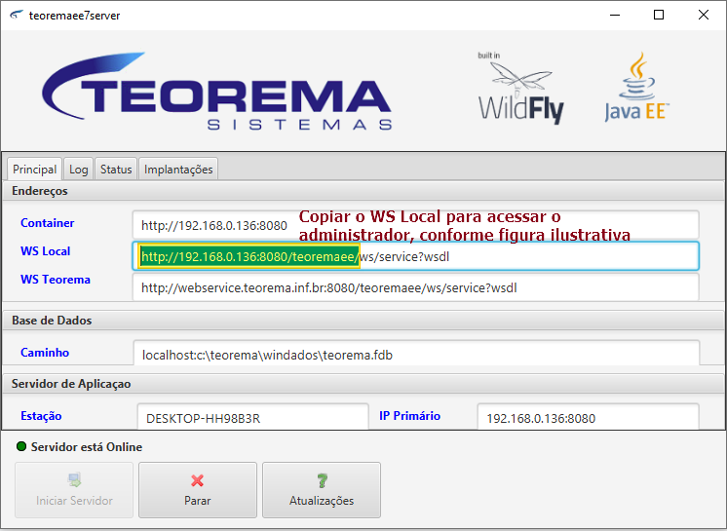Screen dimensions: 727x531
Task: Click the Estação label
Action: [41, 416]
